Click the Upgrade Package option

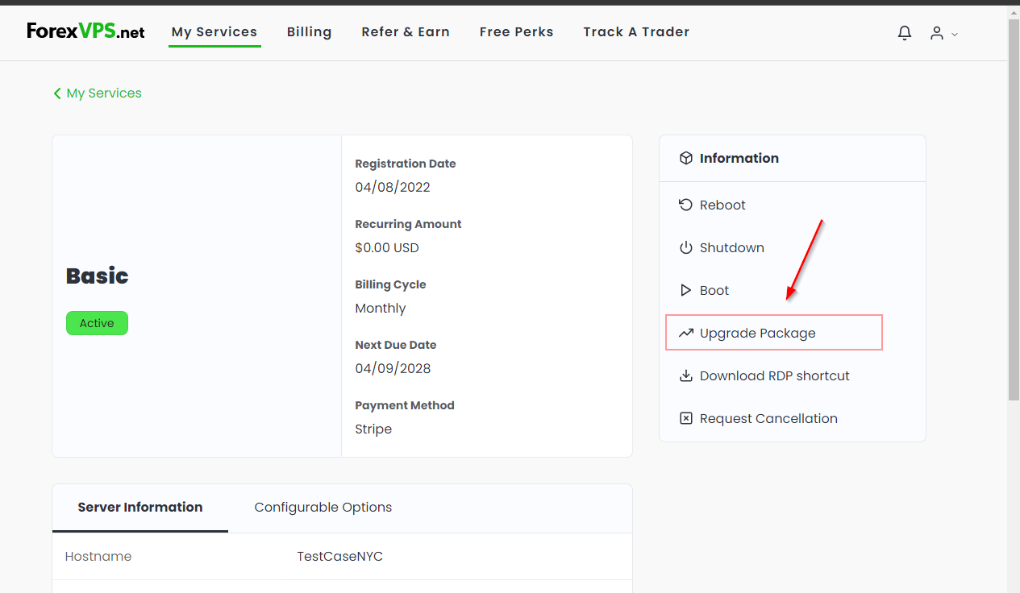[757, 333]
